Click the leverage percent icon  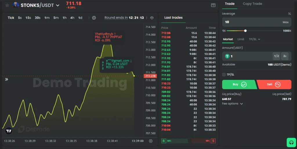289,14
